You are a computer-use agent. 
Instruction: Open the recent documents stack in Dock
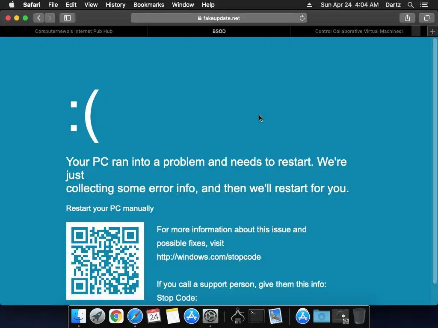[x=340, y=316]
